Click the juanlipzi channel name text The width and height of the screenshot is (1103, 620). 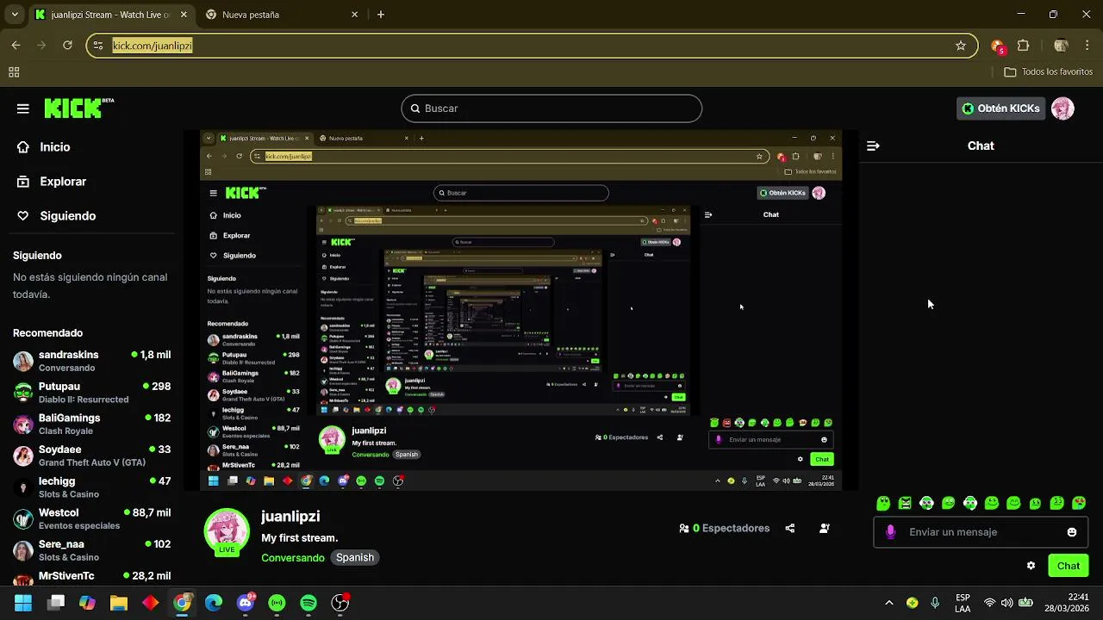tap(290, 517)
